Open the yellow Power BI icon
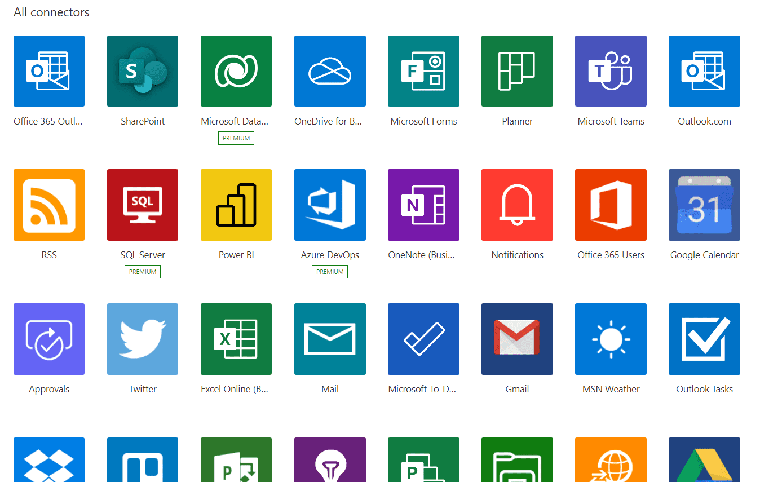The width and height of the screenshot is (760, 482). 236,205
